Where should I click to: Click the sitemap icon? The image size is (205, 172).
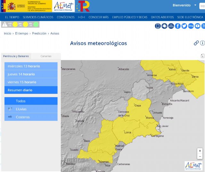point(171,26)
